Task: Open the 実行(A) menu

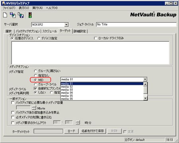Action: (x=37, y=8)
